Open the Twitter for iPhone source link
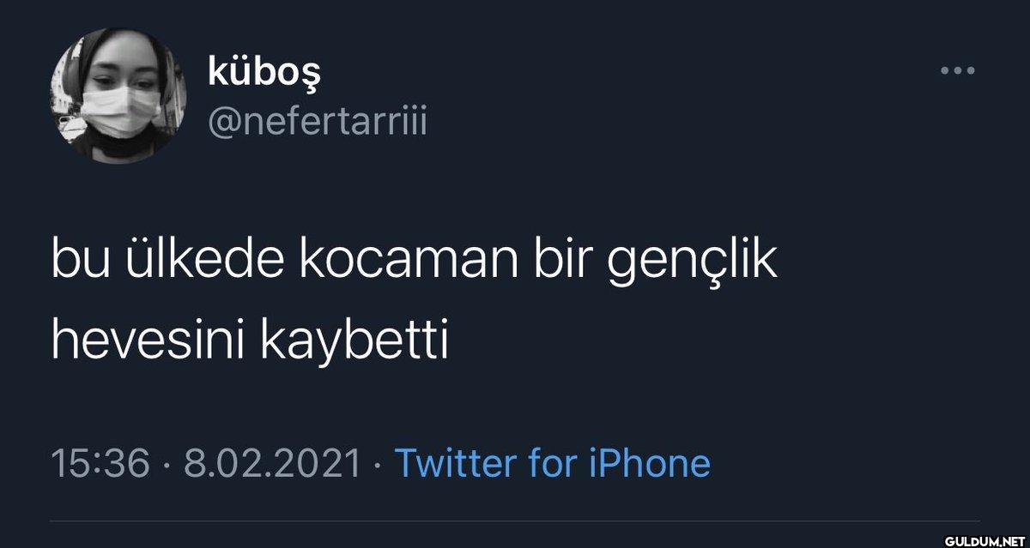Viewport: 1030px width, 548px height. [x=552, y=463]
